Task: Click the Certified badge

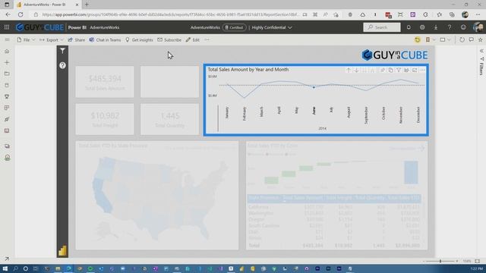Action: 234,27
